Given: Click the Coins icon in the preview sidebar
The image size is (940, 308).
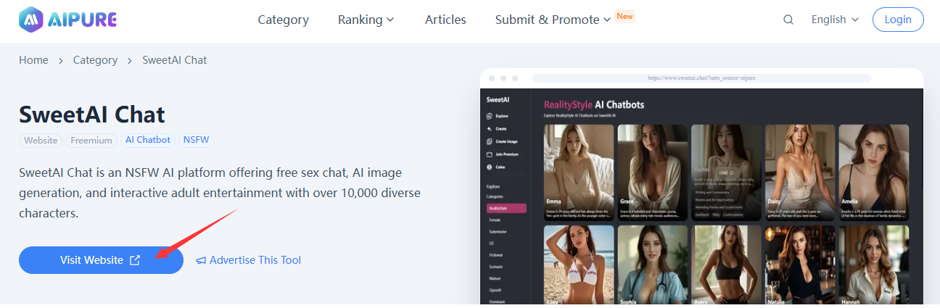Looking at the screenshot, I should pos(490,167).
